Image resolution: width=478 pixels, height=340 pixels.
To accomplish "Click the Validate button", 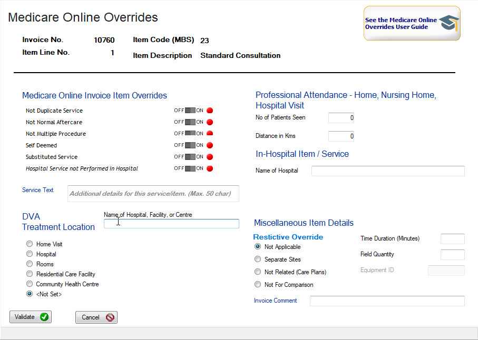I will (31, 317).
